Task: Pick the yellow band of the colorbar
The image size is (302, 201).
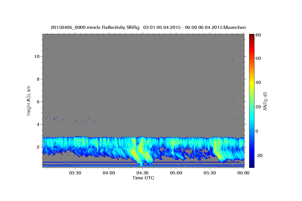Action: click(x=252, y=83)
